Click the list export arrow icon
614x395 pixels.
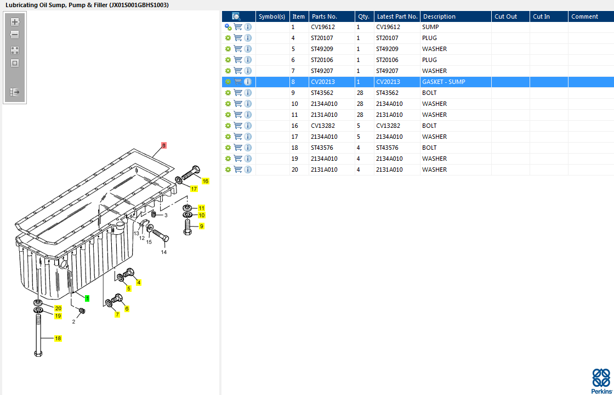coord(15,92)
